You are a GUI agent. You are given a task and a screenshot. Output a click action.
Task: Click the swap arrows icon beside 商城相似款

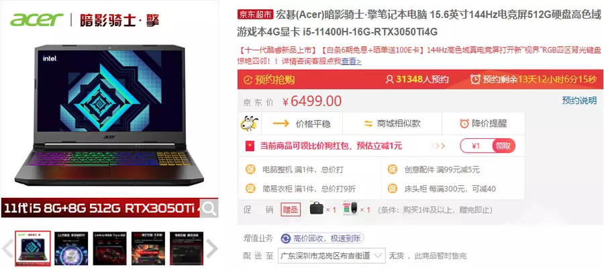click(x=368, y=123)
